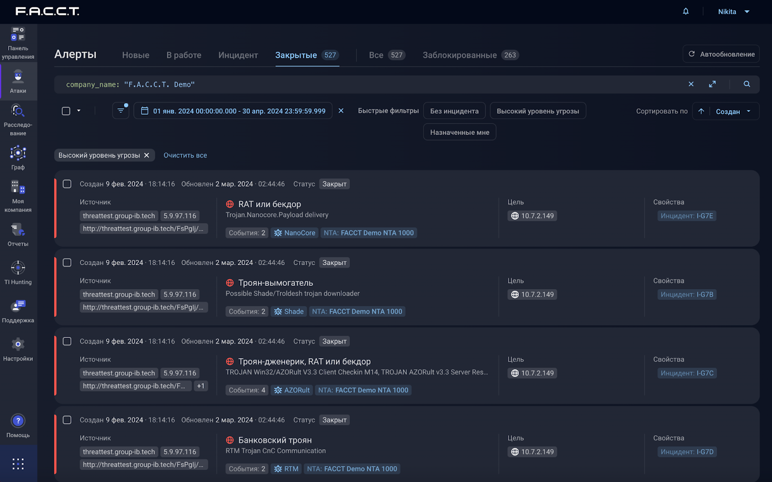This screenshot has height=482, width=772.
Task: Open incident I-G7E link
Action: (x=687, y=216)
